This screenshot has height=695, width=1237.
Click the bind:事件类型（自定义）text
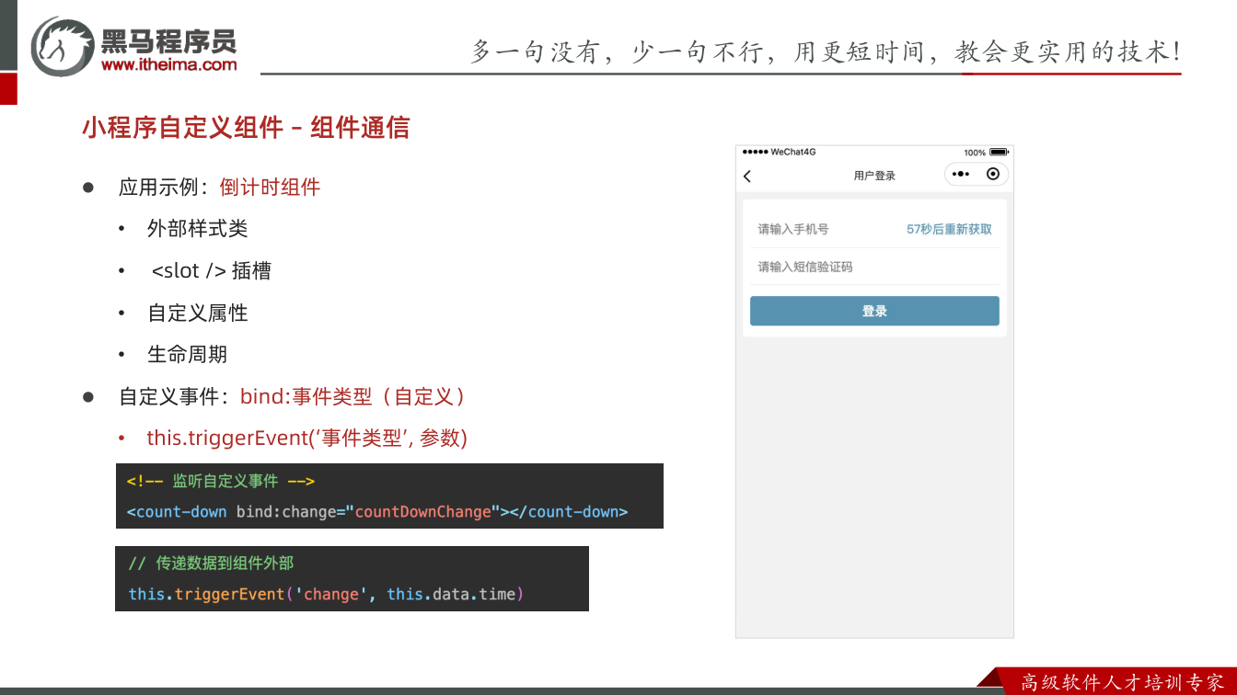tap(354, 396)
